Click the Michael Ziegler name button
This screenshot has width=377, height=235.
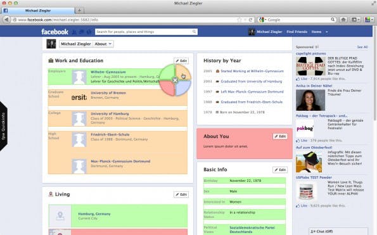[x=76, y=44]
